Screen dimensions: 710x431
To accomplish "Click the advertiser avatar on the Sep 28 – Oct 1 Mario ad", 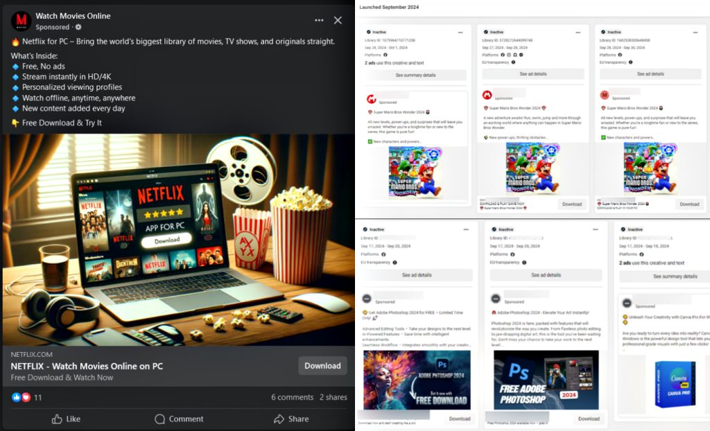I will [x=372, y=98].
